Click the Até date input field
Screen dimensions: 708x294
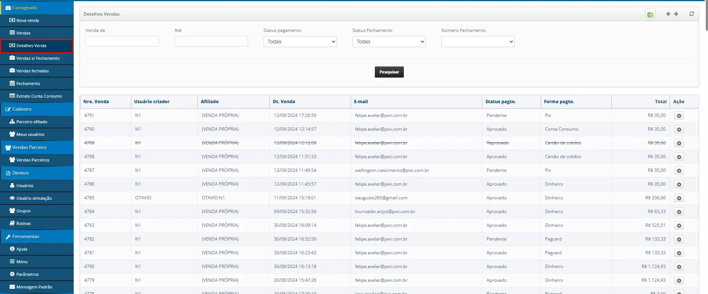tap(211, 41)
